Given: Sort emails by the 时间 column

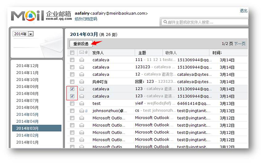Looking at the screenshot, I should coord(217,52).
